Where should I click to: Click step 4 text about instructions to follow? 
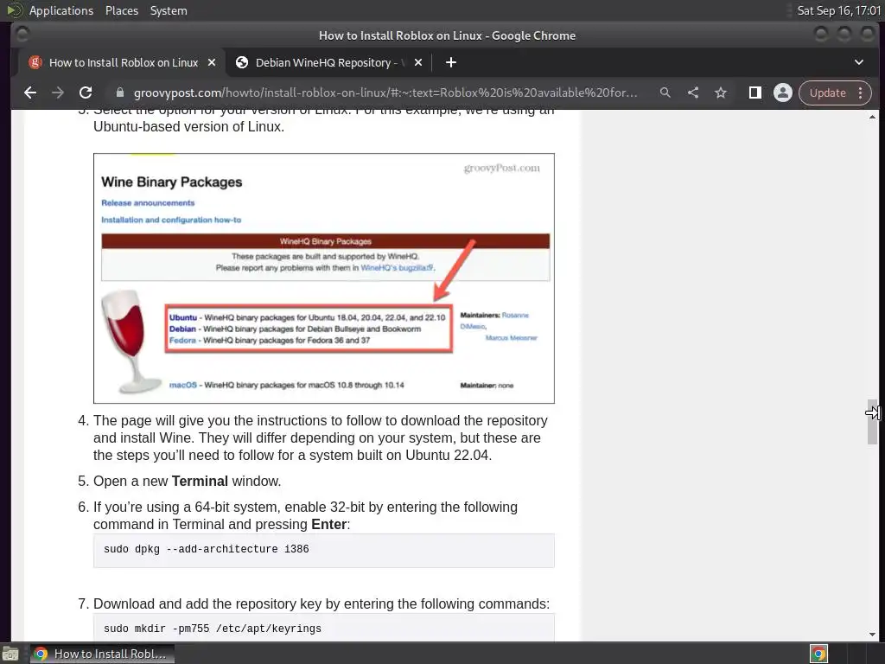(320, 438)
